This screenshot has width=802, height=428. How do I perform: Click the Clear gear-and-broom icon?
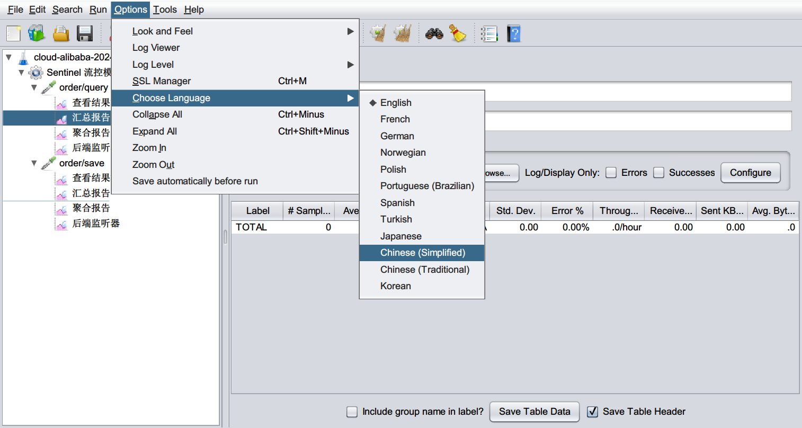[378, 33]
